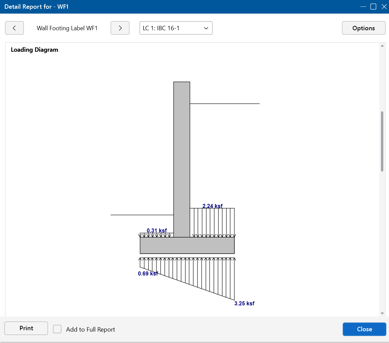Open the LC 1: IBC 16-1 dropdown
The width and height of the screenshot is (389, 343).
click(176, 28)
